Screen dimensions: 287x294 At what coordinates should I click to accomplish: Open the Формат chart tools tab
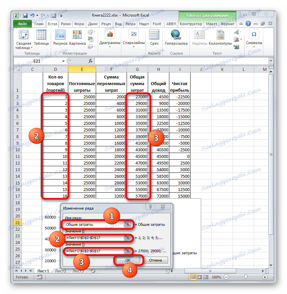click(227, 24)
